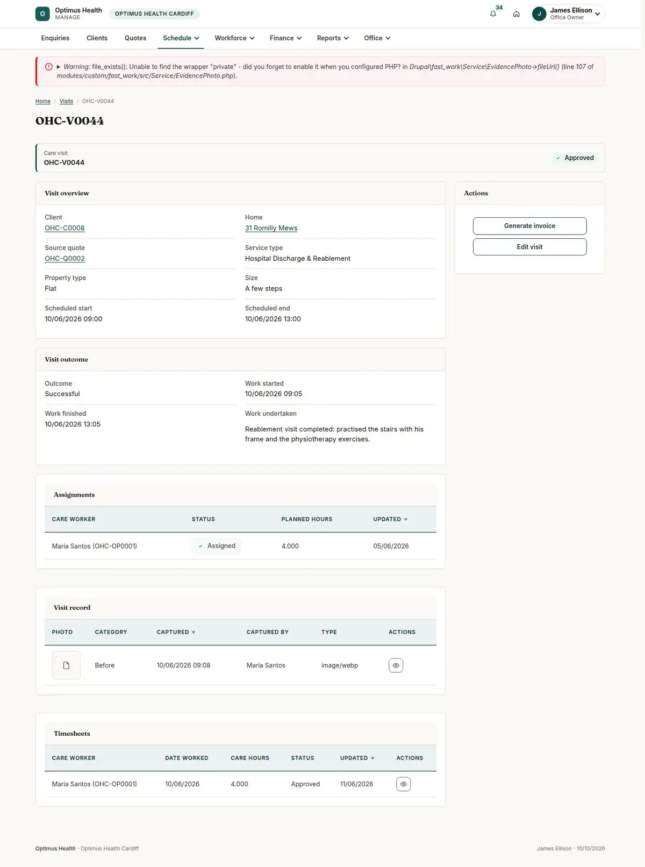
Task: Click the James Ellison avatar circle
Action: click(x=539, y=14)
